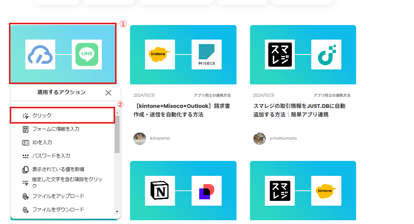Select ファイルをダウンロード action

point(62,210)
